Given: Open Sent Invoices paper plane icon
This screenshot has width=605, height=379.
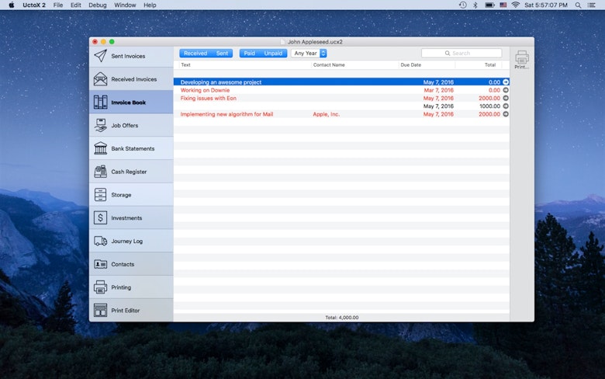Looking at the screenshot, I should (x=100, y=56).
